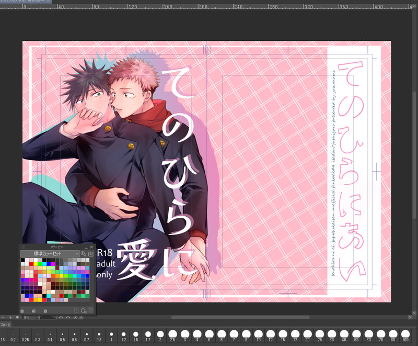Open the color set edit wrench icon
418x346 pixels.
pyautogui.click(x=83, y=254)
